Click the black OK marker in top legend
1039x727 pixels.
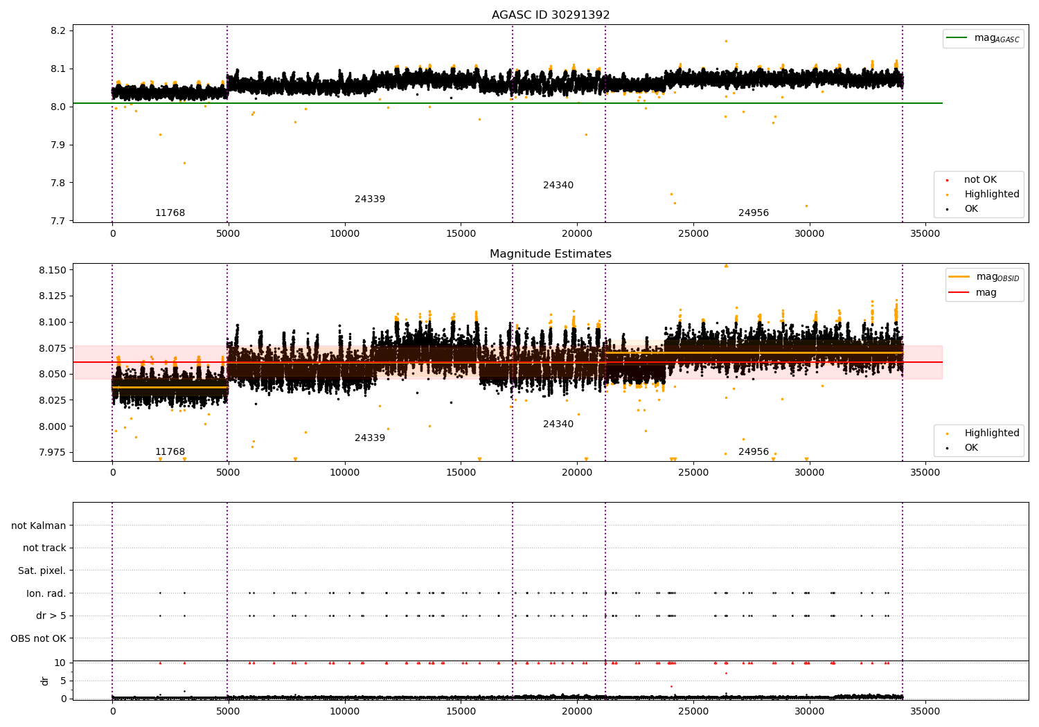[947, 209]
